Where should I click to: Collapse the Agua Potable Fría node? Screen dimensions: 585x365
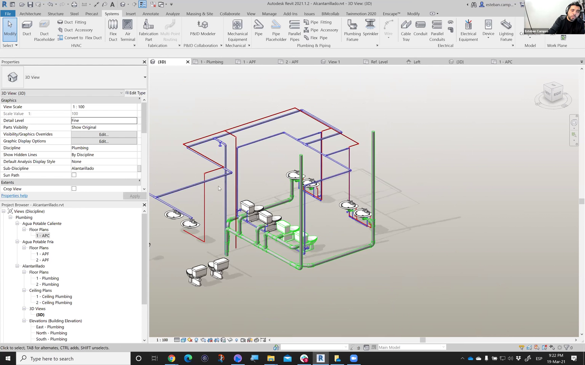click(x=17, y=242)
